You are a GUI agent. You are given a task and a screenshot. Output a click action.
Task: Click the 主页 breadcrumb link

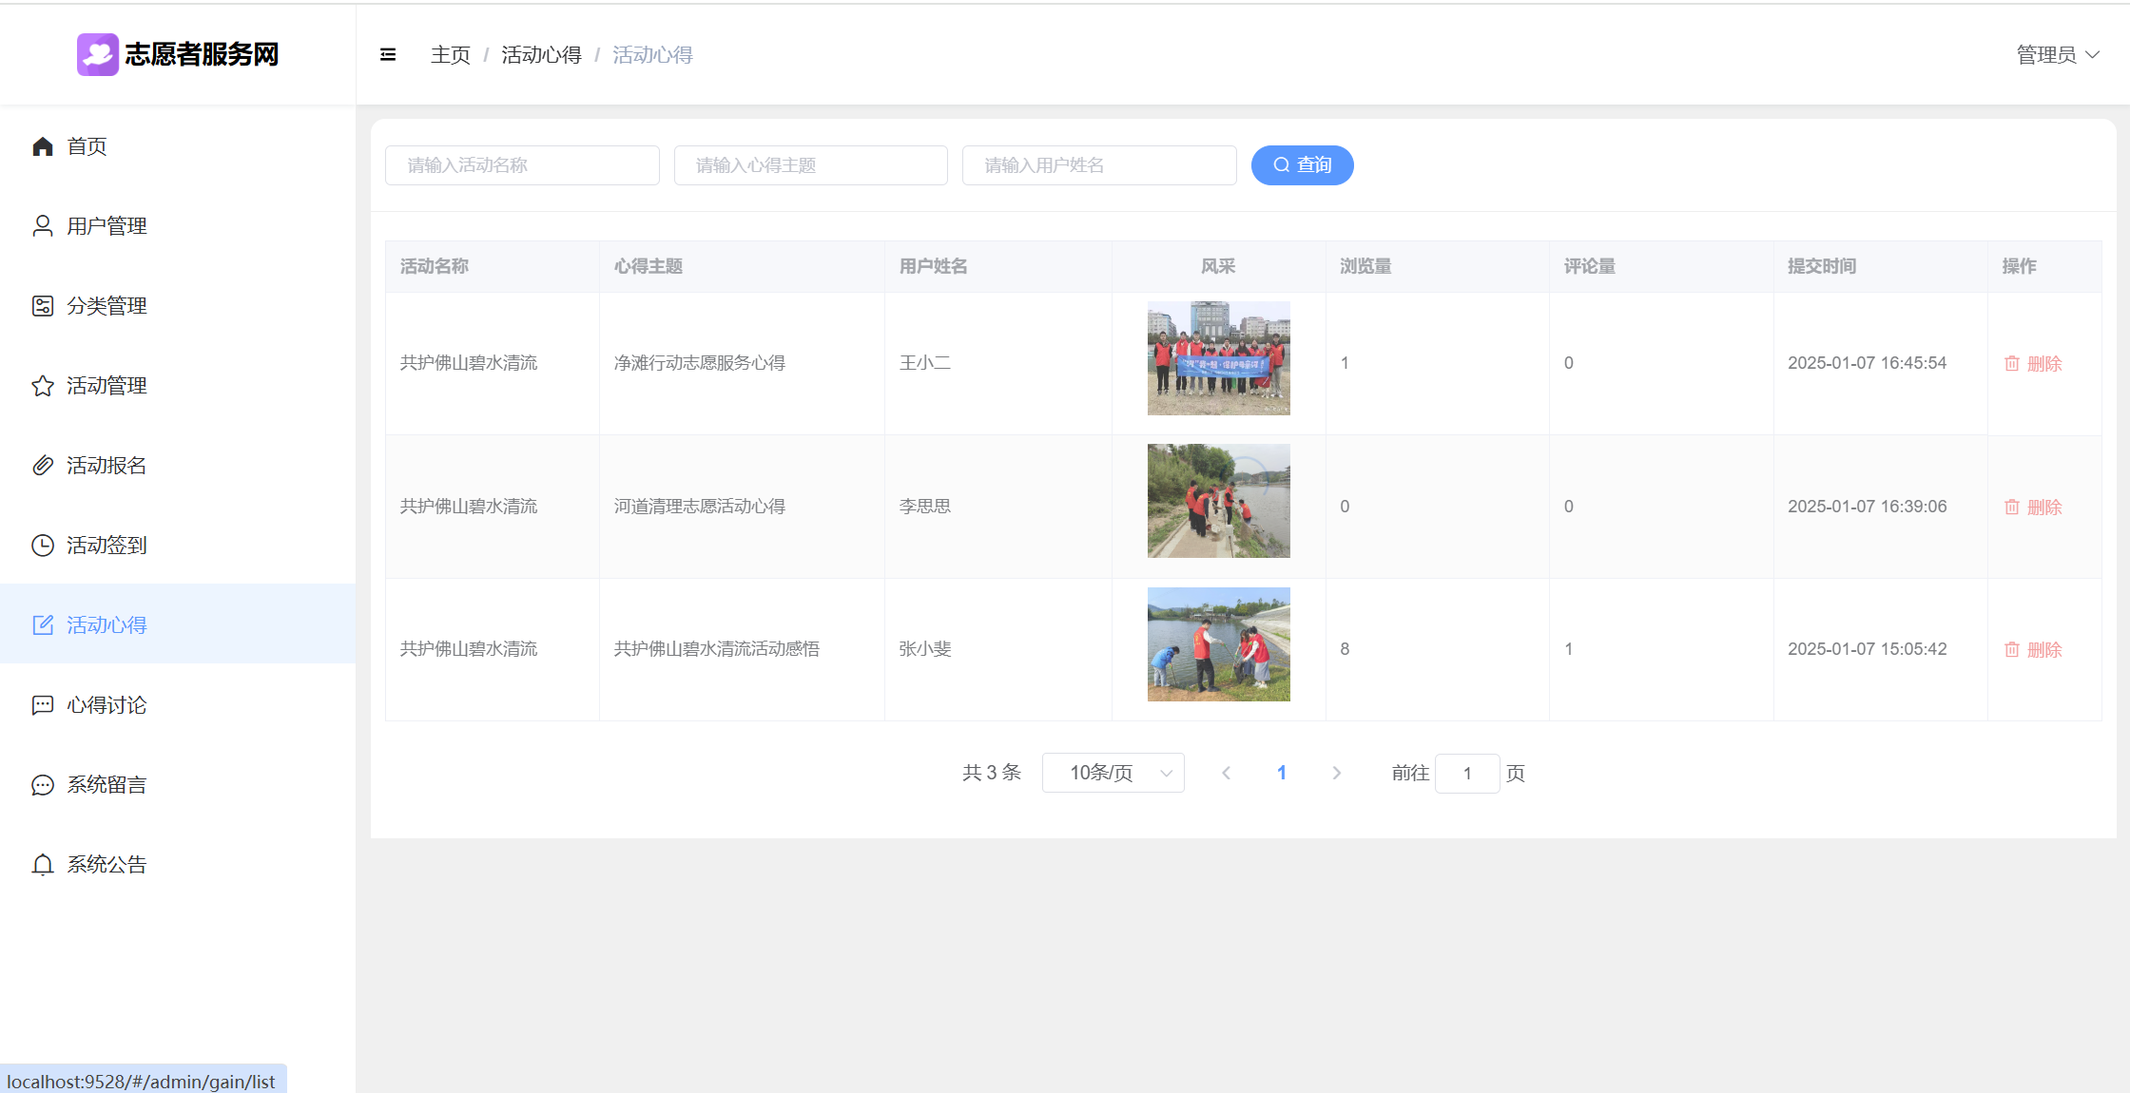[x=451, y=55]
